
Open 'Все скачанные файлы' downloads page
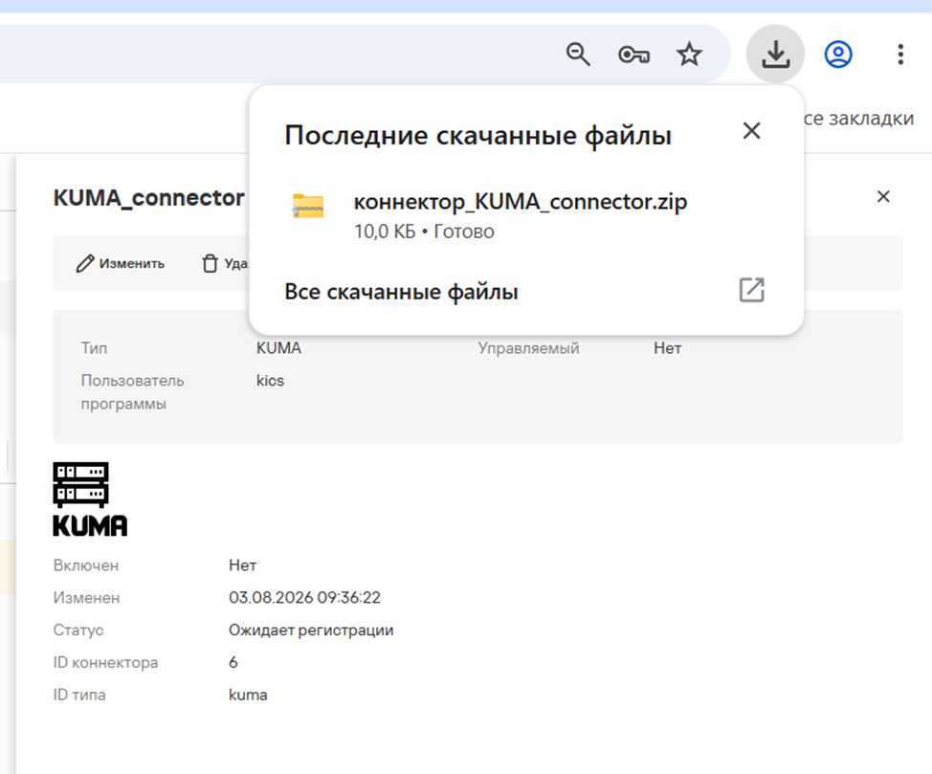tap(401, 291)
